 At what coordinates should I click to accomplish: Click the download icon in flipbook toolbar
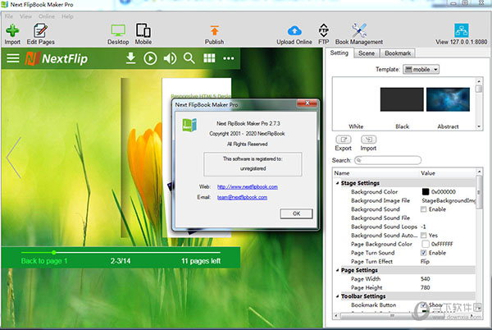[x=130, y=58]
